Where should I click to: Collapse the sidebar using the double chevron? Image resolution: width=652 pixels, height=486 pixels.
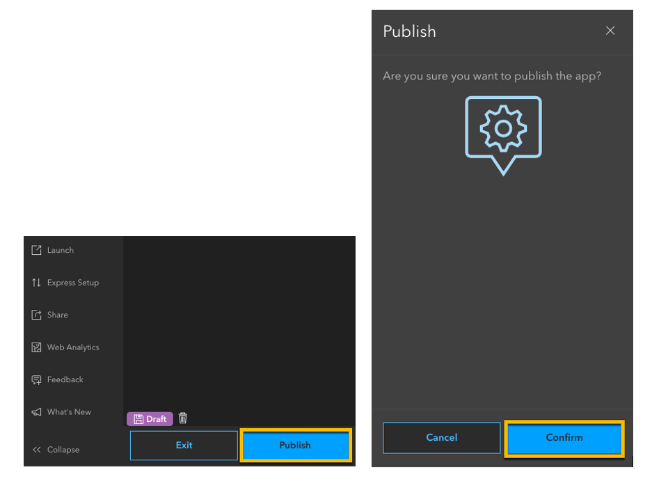point(35,449)
